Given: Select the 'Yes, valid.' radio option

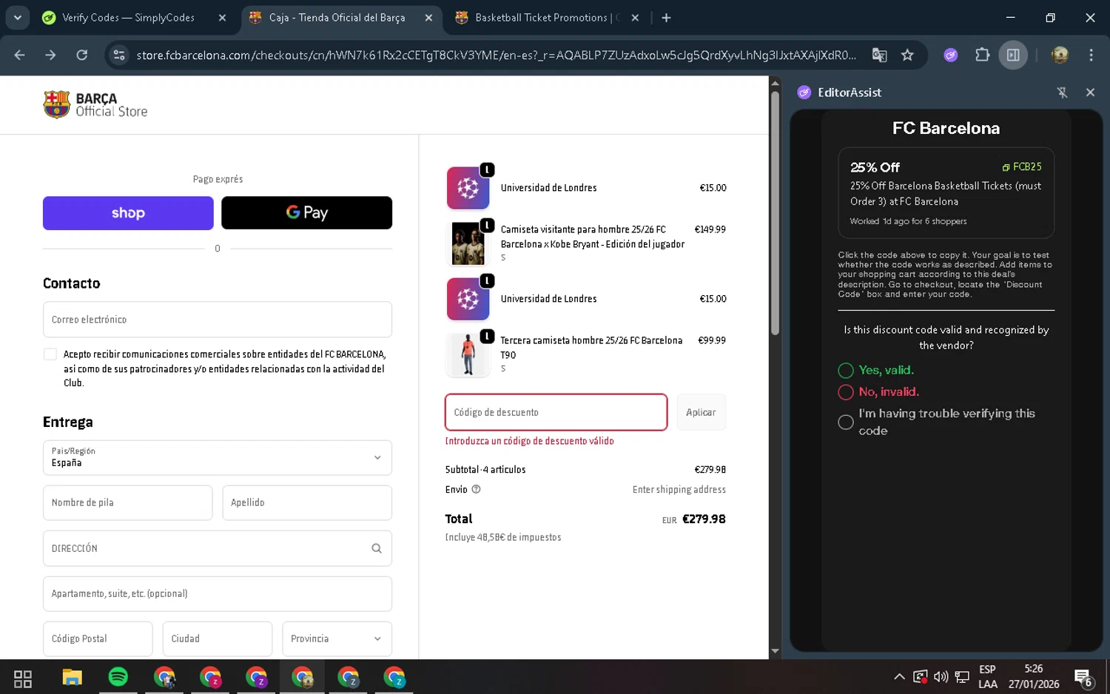Looking at the screenshot, I should coord(846,371).
